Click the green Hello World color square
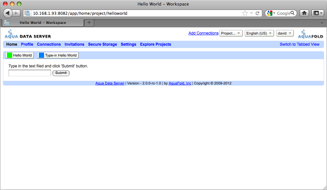Image resolution: width=327 pixels, height=190 pixels. click(10, 55)
